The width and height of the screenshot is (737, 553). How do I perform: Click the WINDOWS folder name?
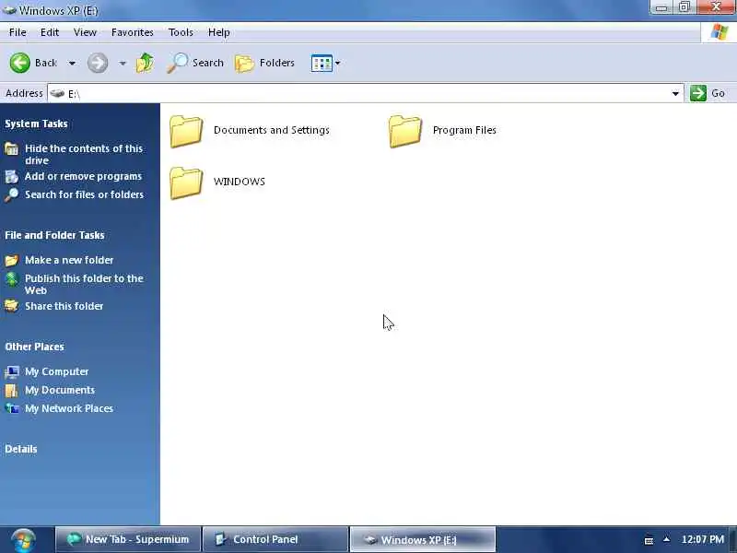(x=240, y=182)
